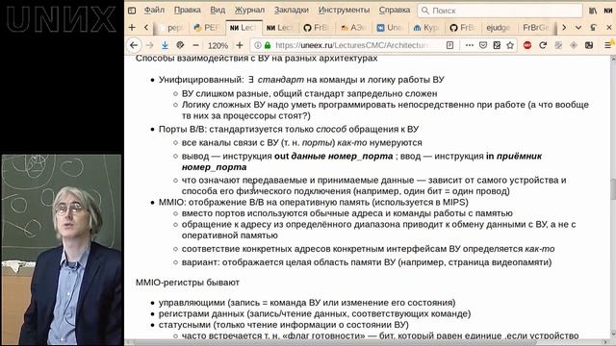The width and height of the screenshot is (616, 346).
Task: Click the dark square extension icon near menu
Action: click(x=589, y=45)
